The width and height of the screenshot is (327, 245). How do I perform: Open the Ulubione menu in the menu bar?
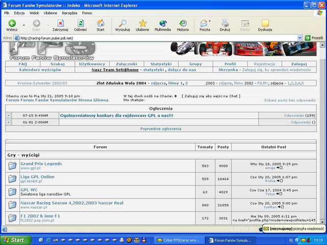coord(50,13)
